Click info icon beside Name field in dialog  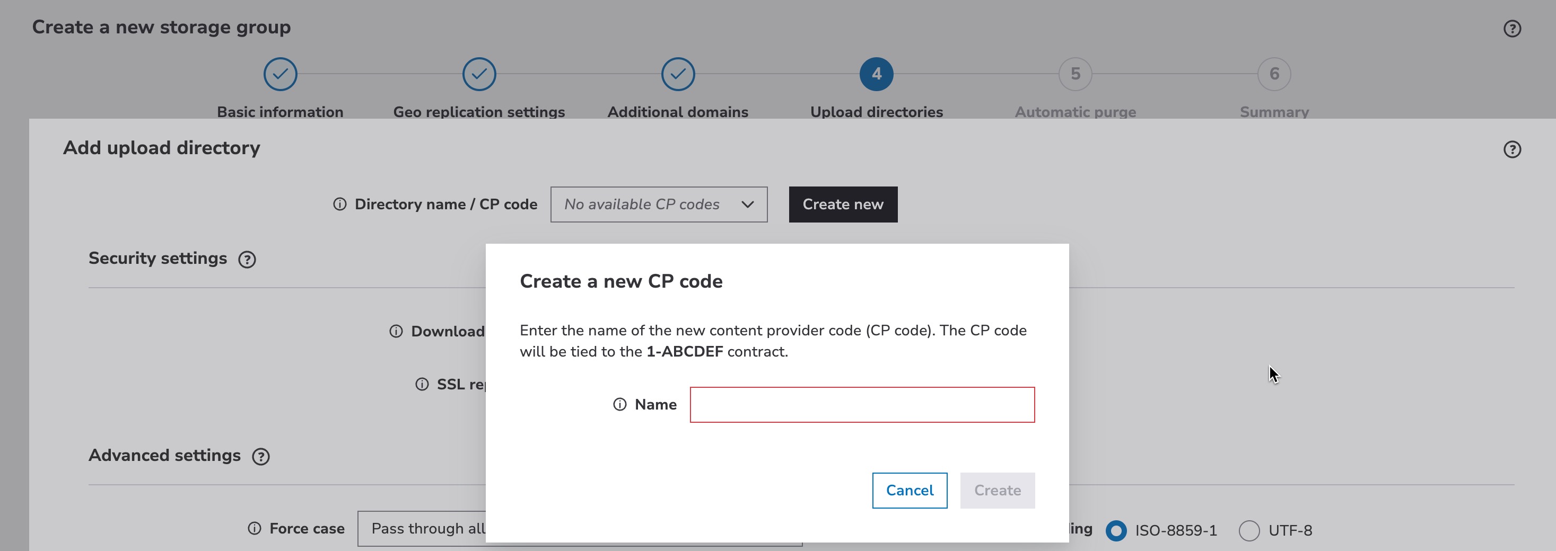(620, 404)
